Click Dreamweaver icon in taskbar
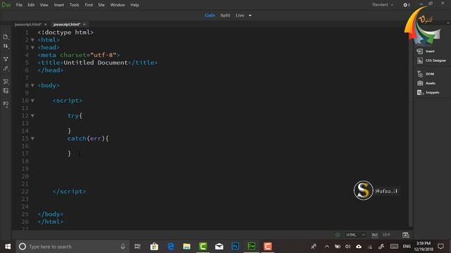The width and height of the screenshot is (451, 253). point(252,247)
